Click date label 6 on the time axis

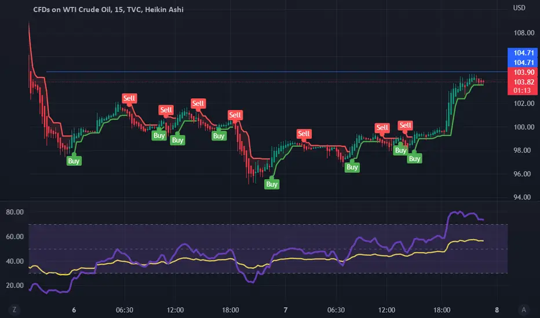[x=74, y=310]
